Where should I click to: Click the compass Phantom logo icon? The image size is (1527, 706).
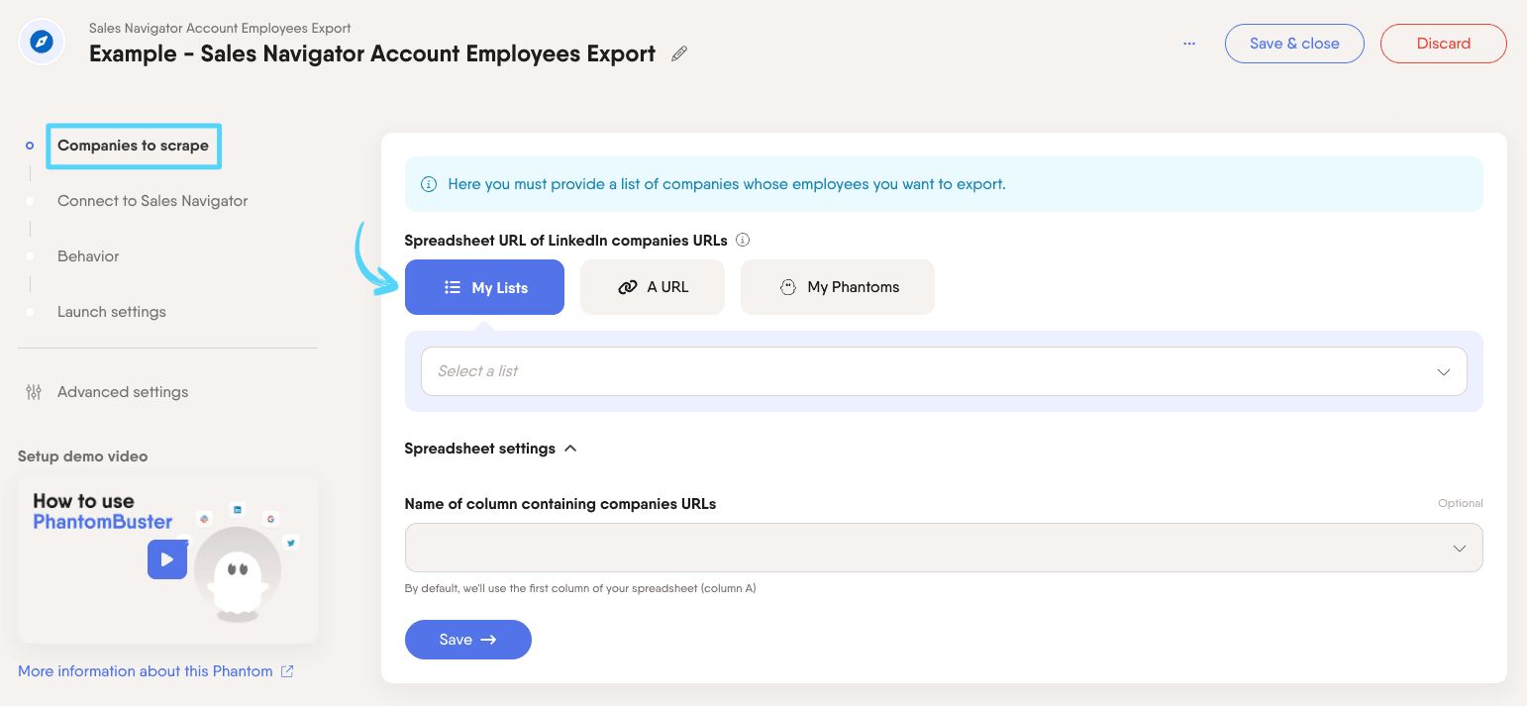click(42, 43)
